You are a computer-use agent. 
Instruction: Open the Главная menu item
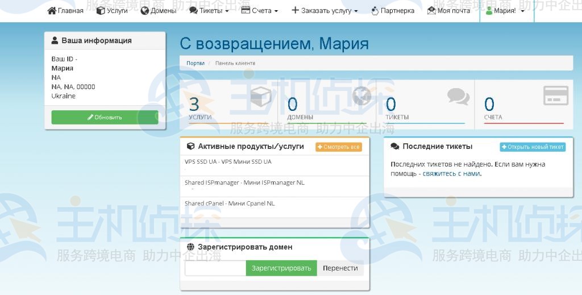(66, 11)
